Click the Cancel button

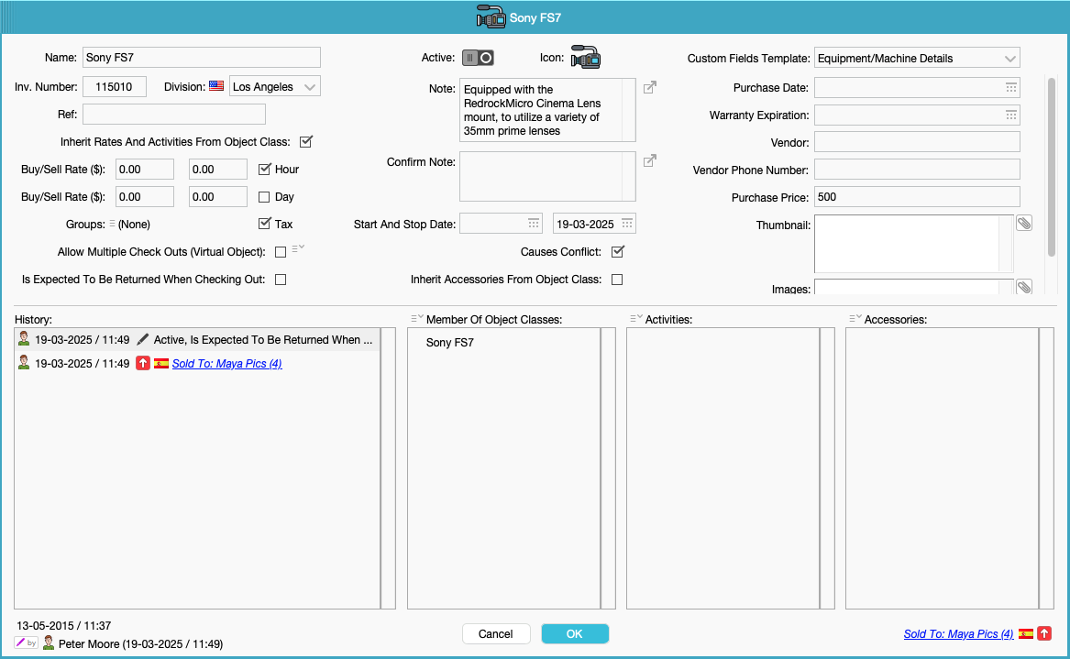pyautogui.click(x=496, y=633)
